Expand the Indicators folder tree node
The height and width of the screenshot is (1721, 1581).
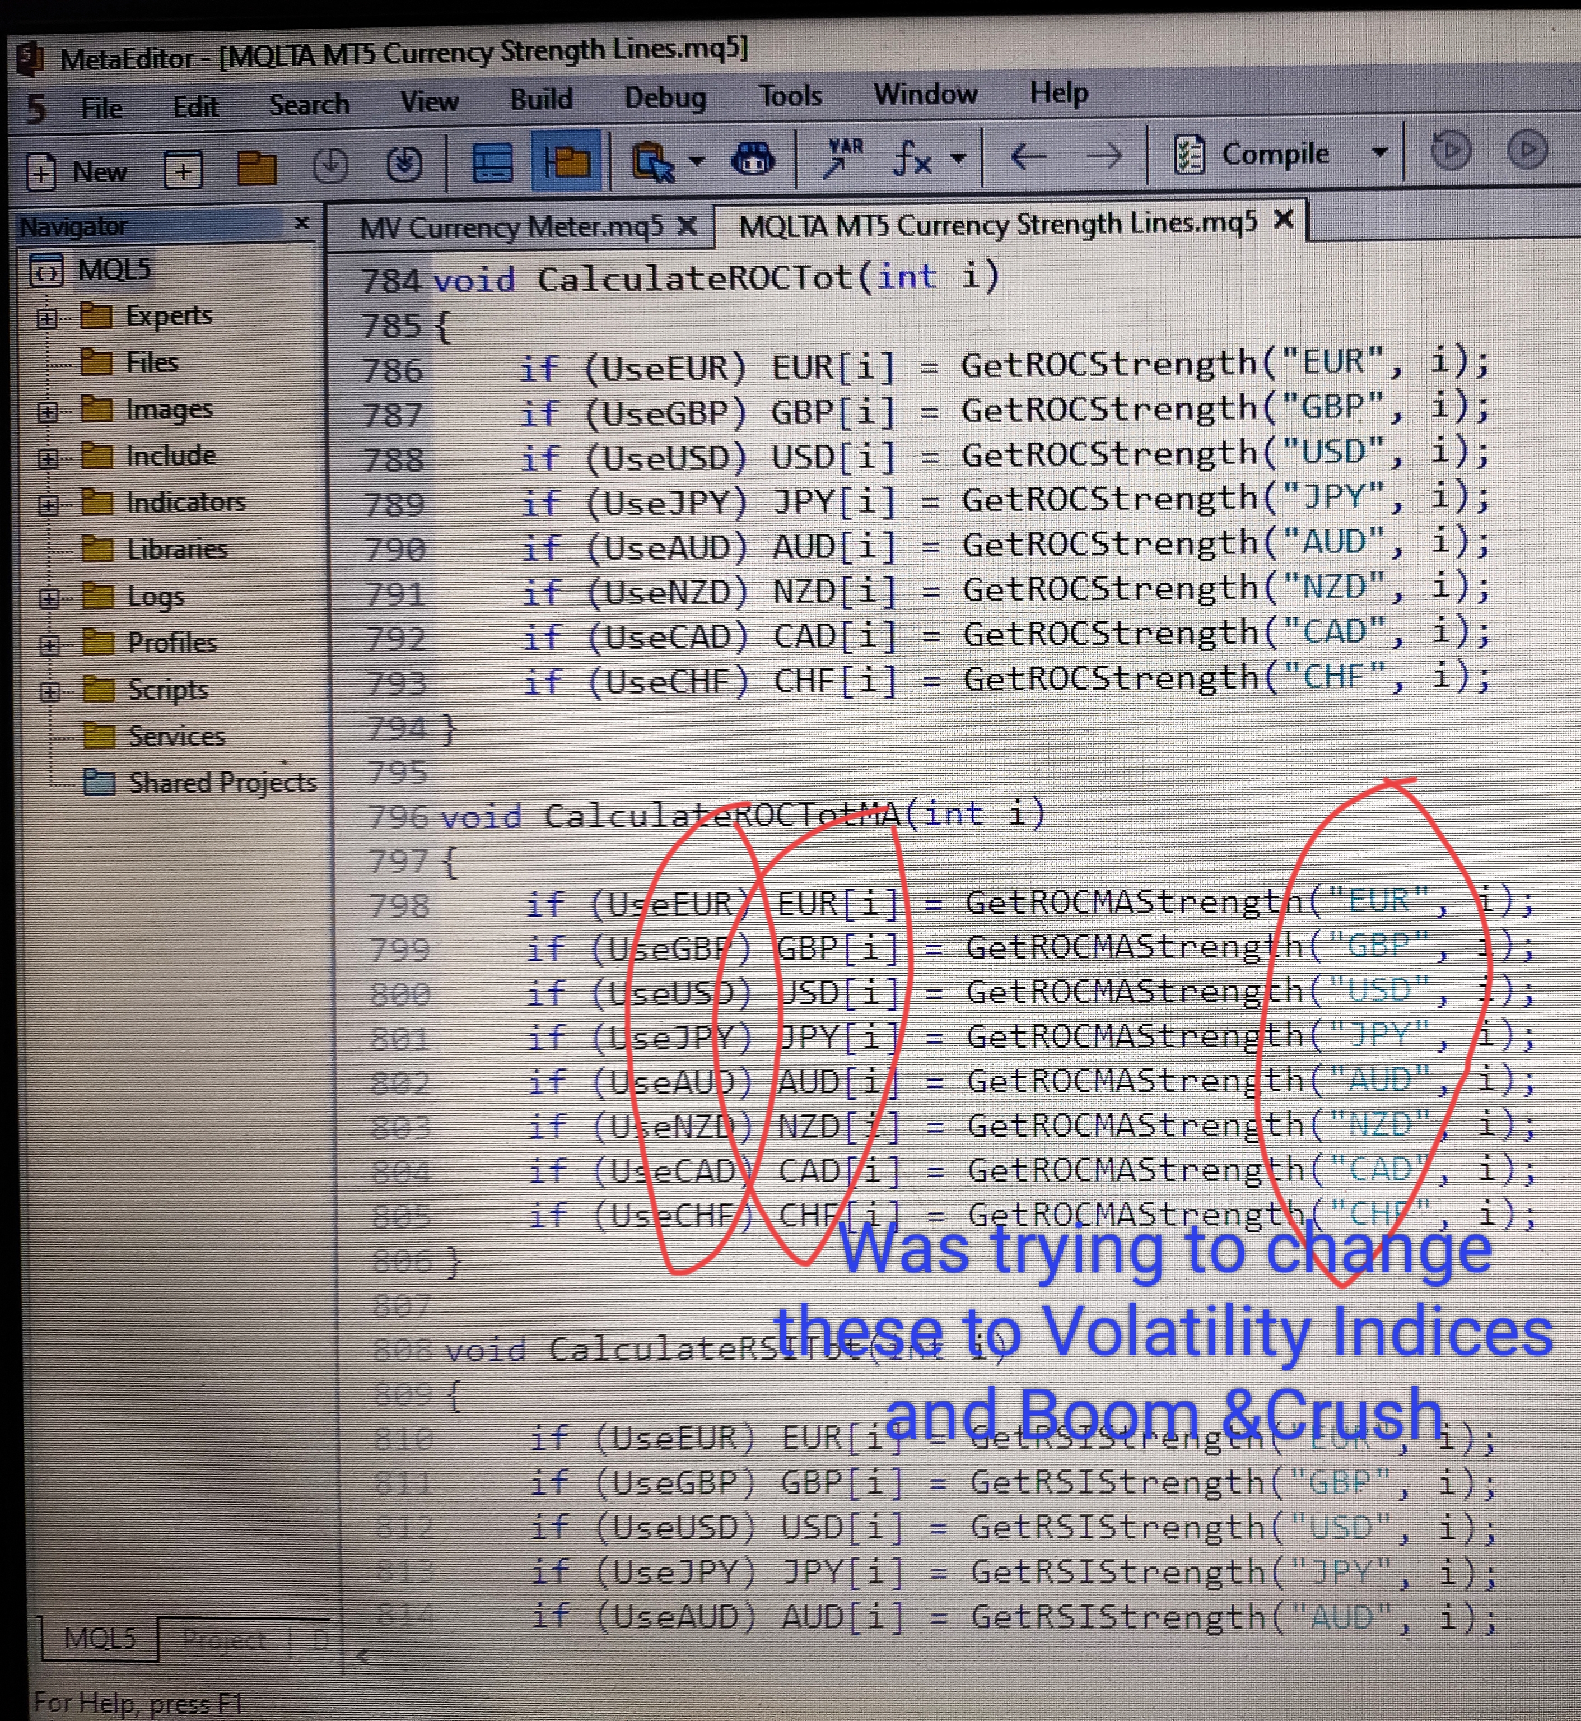coord(48,505)
